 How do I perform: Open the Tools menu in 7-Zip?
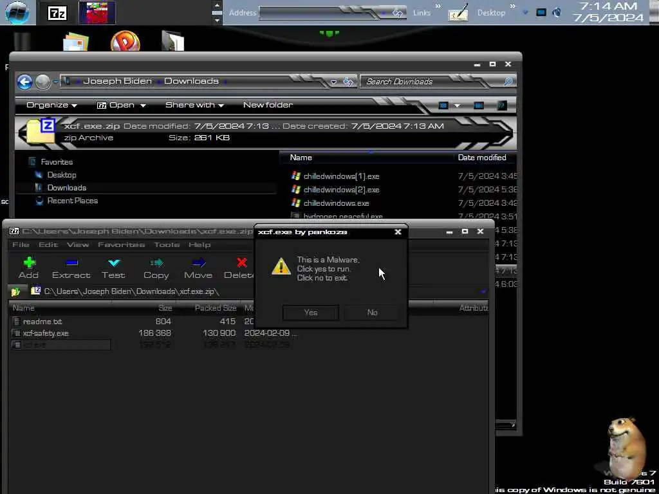[167, 244]
